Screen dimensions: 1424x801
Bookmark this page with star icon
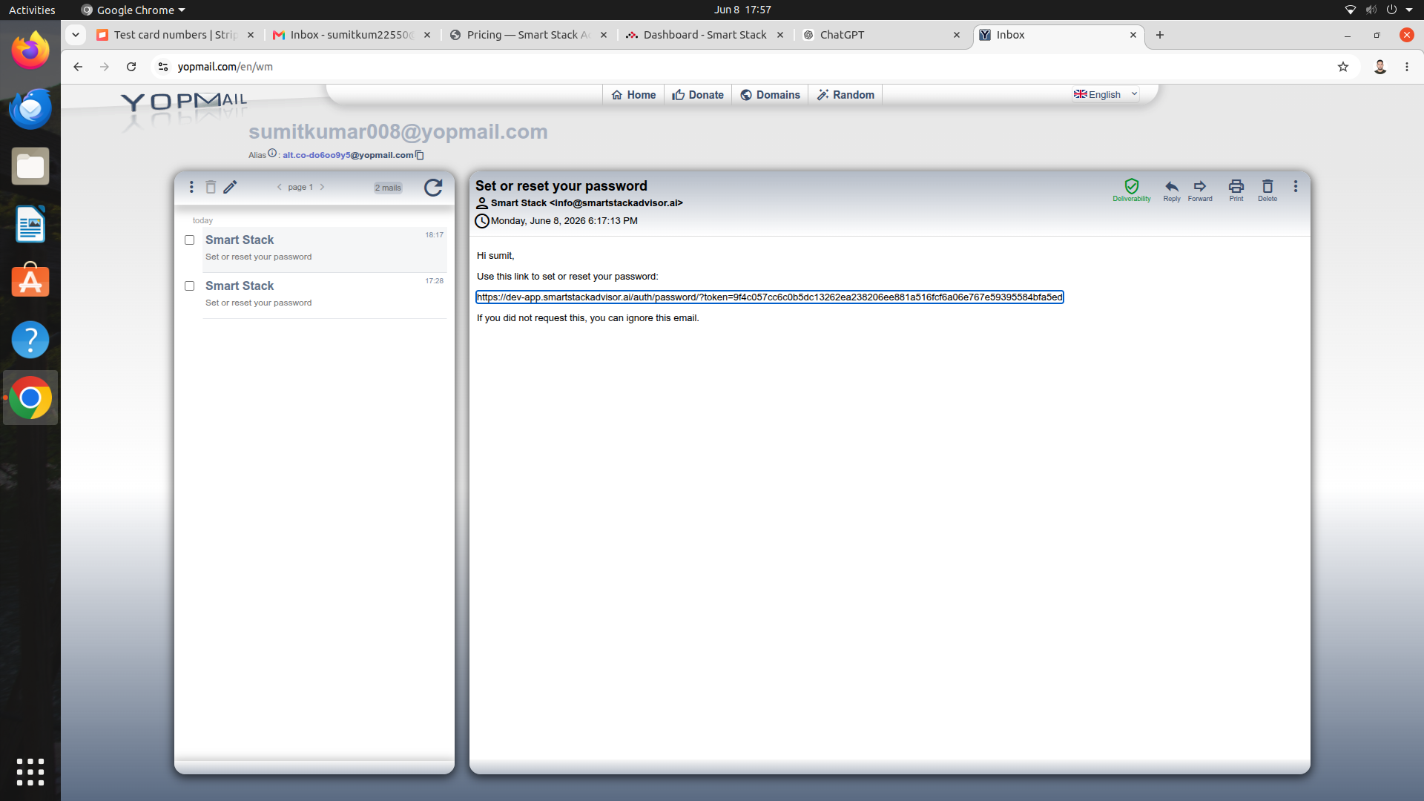[1343, 67]
